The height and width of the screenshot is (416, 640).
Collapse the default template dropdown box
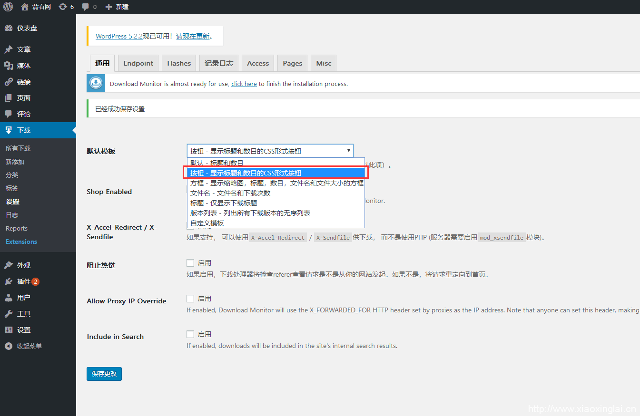pyautogui.click(x=270, y=151)
